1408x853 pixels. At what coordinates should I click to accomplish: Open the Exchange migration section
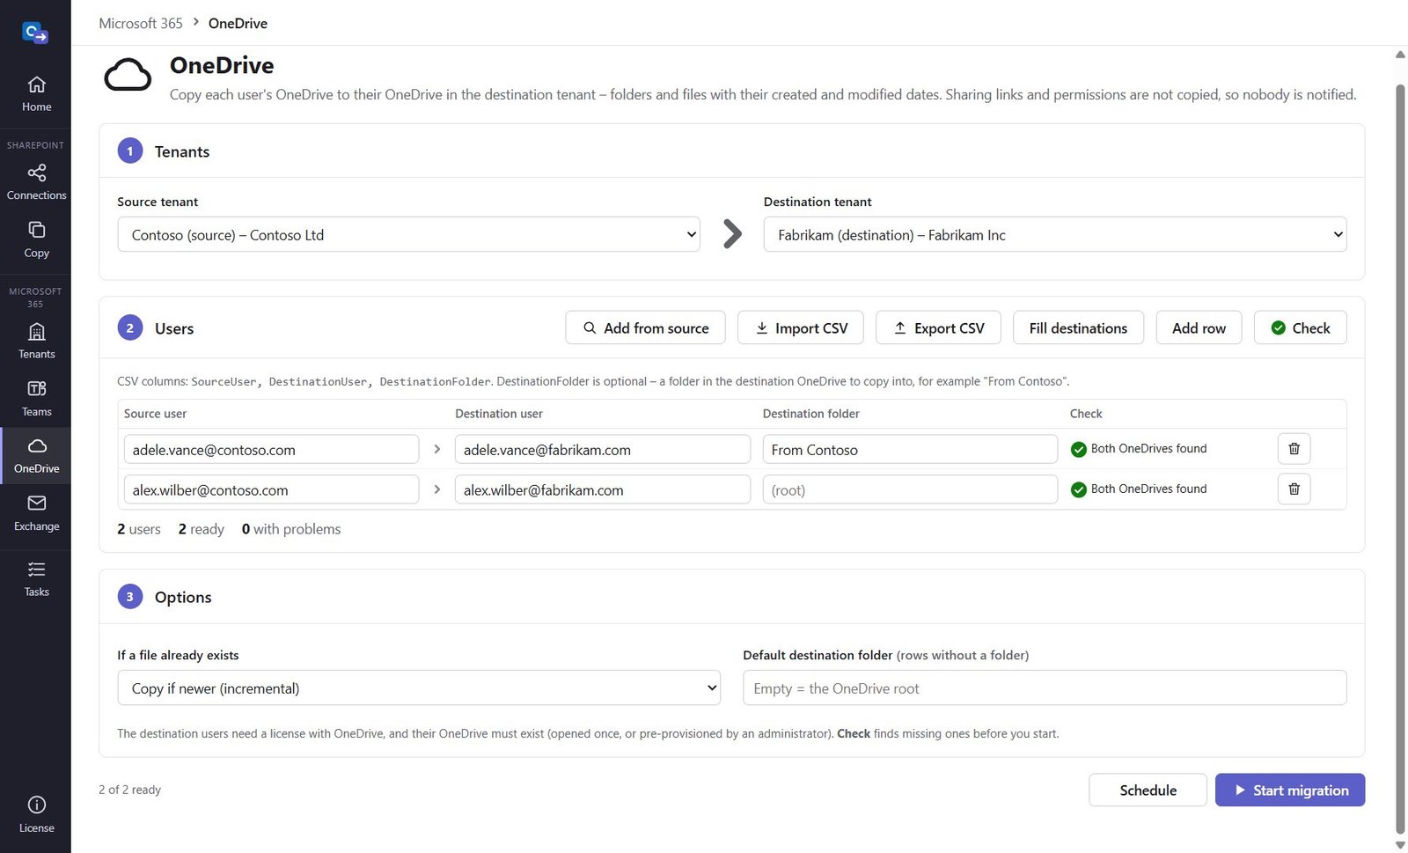[x=36, y=512]
